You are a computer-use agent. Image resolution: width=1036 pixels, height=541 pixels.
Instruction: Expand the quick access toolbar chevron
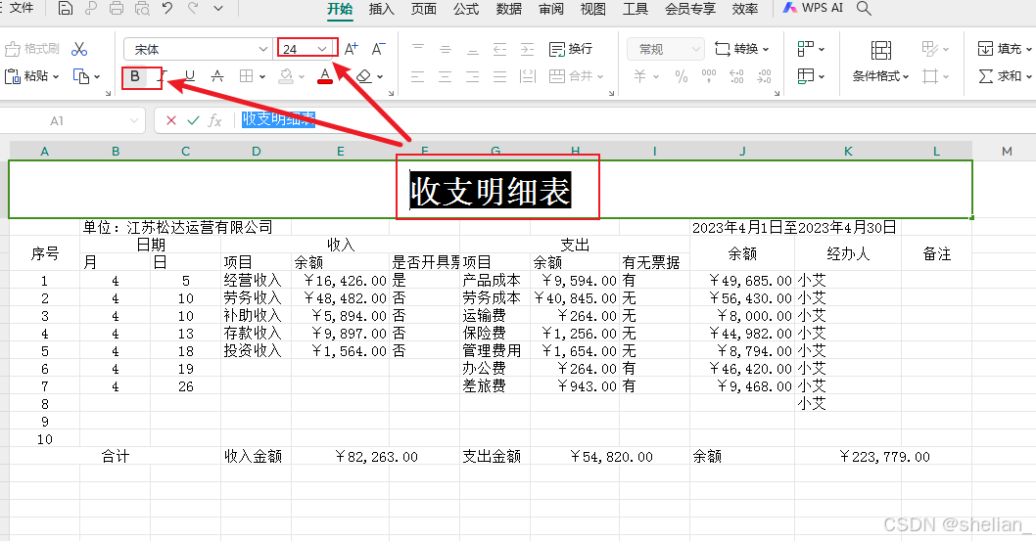[218, 9]
